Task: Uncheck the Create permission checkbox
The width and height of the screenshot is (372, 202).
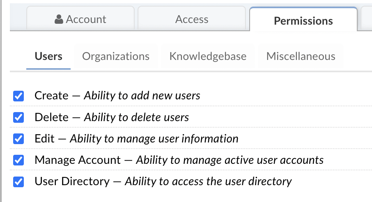Action: coord(18,96)
